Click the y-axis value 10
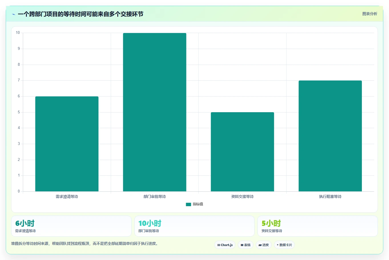 point(18,33)
